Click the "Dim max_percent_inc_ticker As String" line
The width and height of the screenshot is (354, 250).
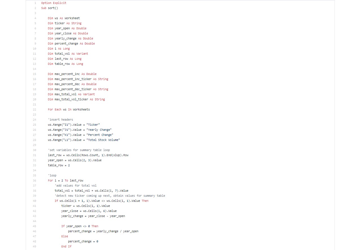pyautogui.click(x=78, y=79)
